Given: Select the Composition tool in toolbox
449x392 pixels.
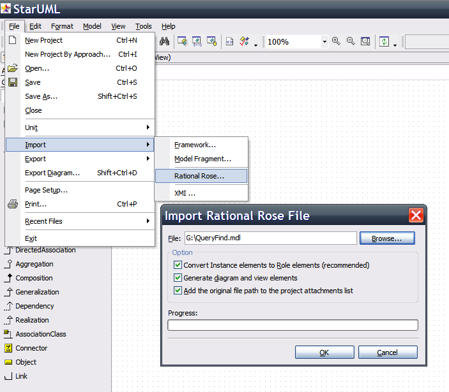Looking at the screenshot, I should (x=34, y=278).
